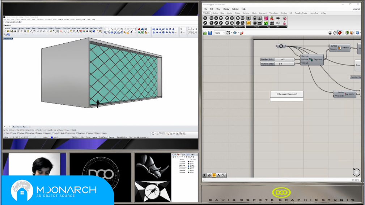
Task: Toggle the Ortho button in Rhino status bar
Action: click(82, 137)
